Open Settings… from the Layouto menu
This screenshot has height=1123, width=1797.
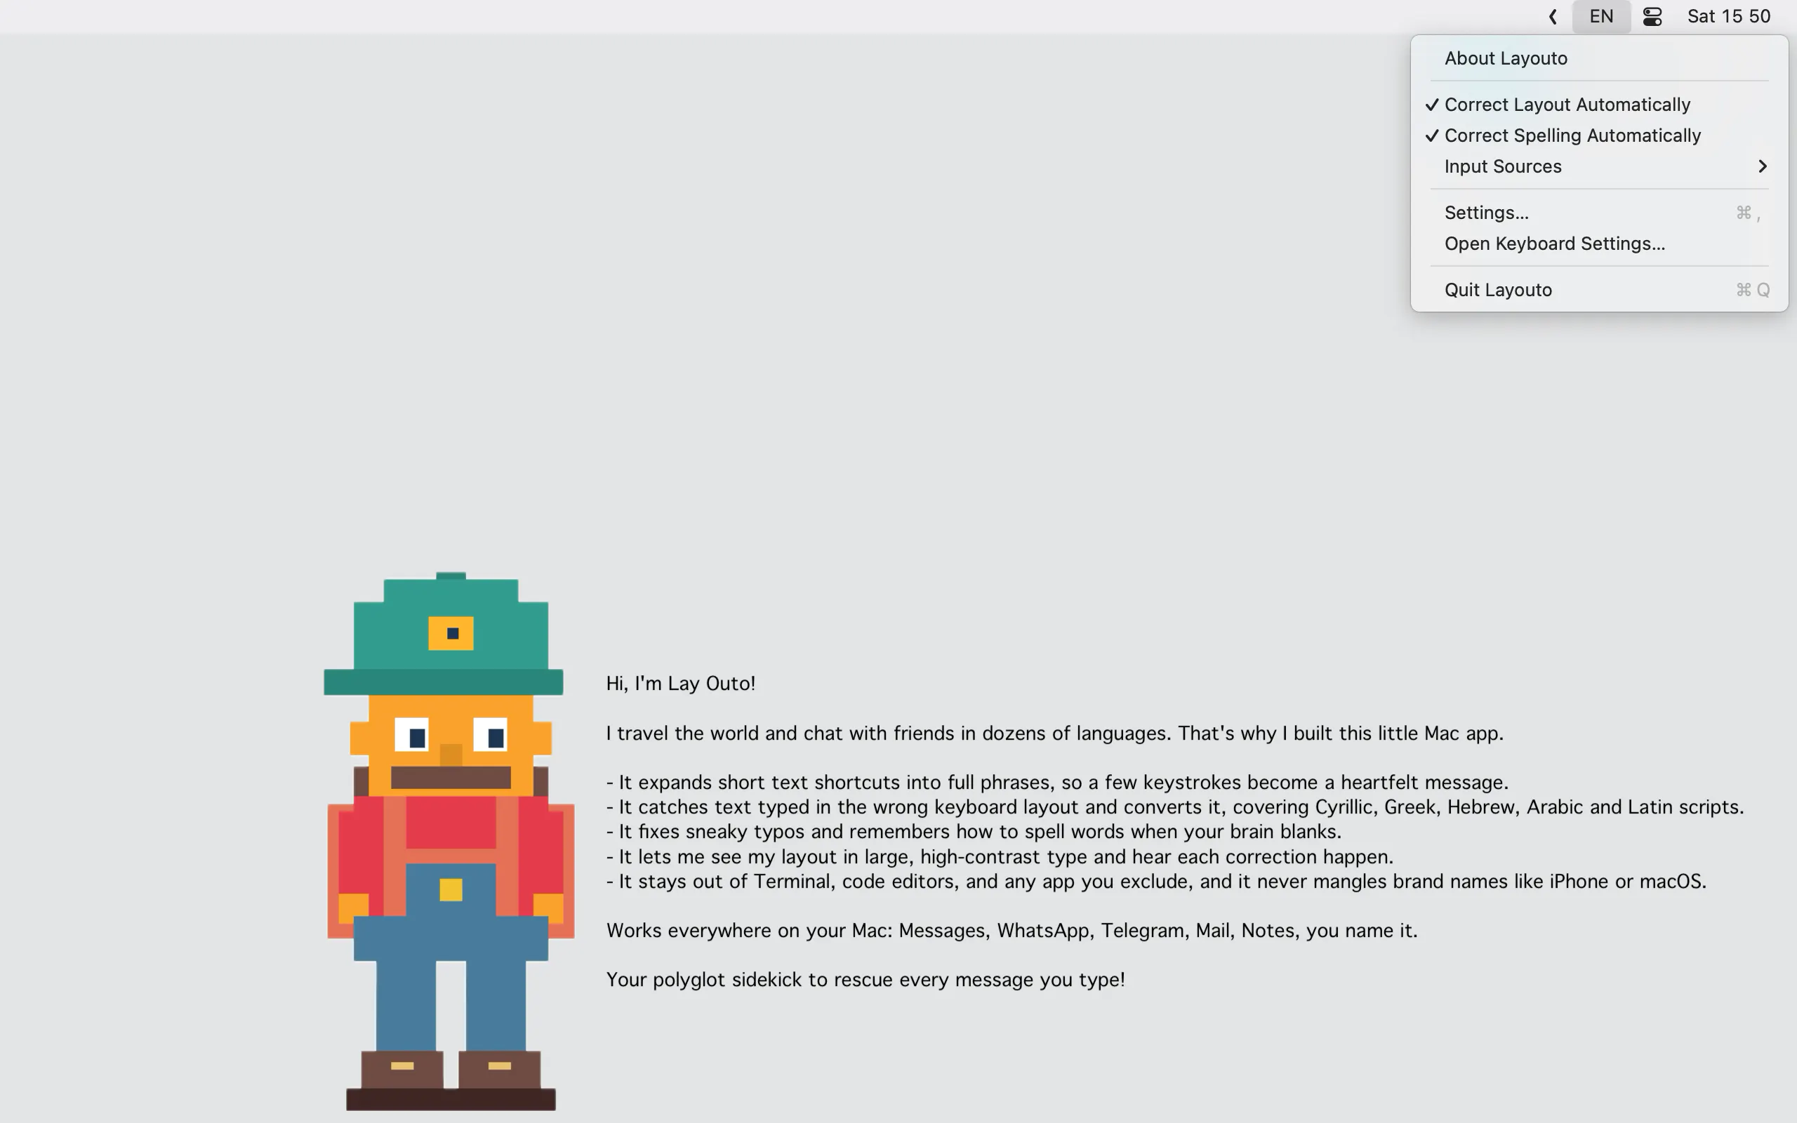click(1599, 213)
